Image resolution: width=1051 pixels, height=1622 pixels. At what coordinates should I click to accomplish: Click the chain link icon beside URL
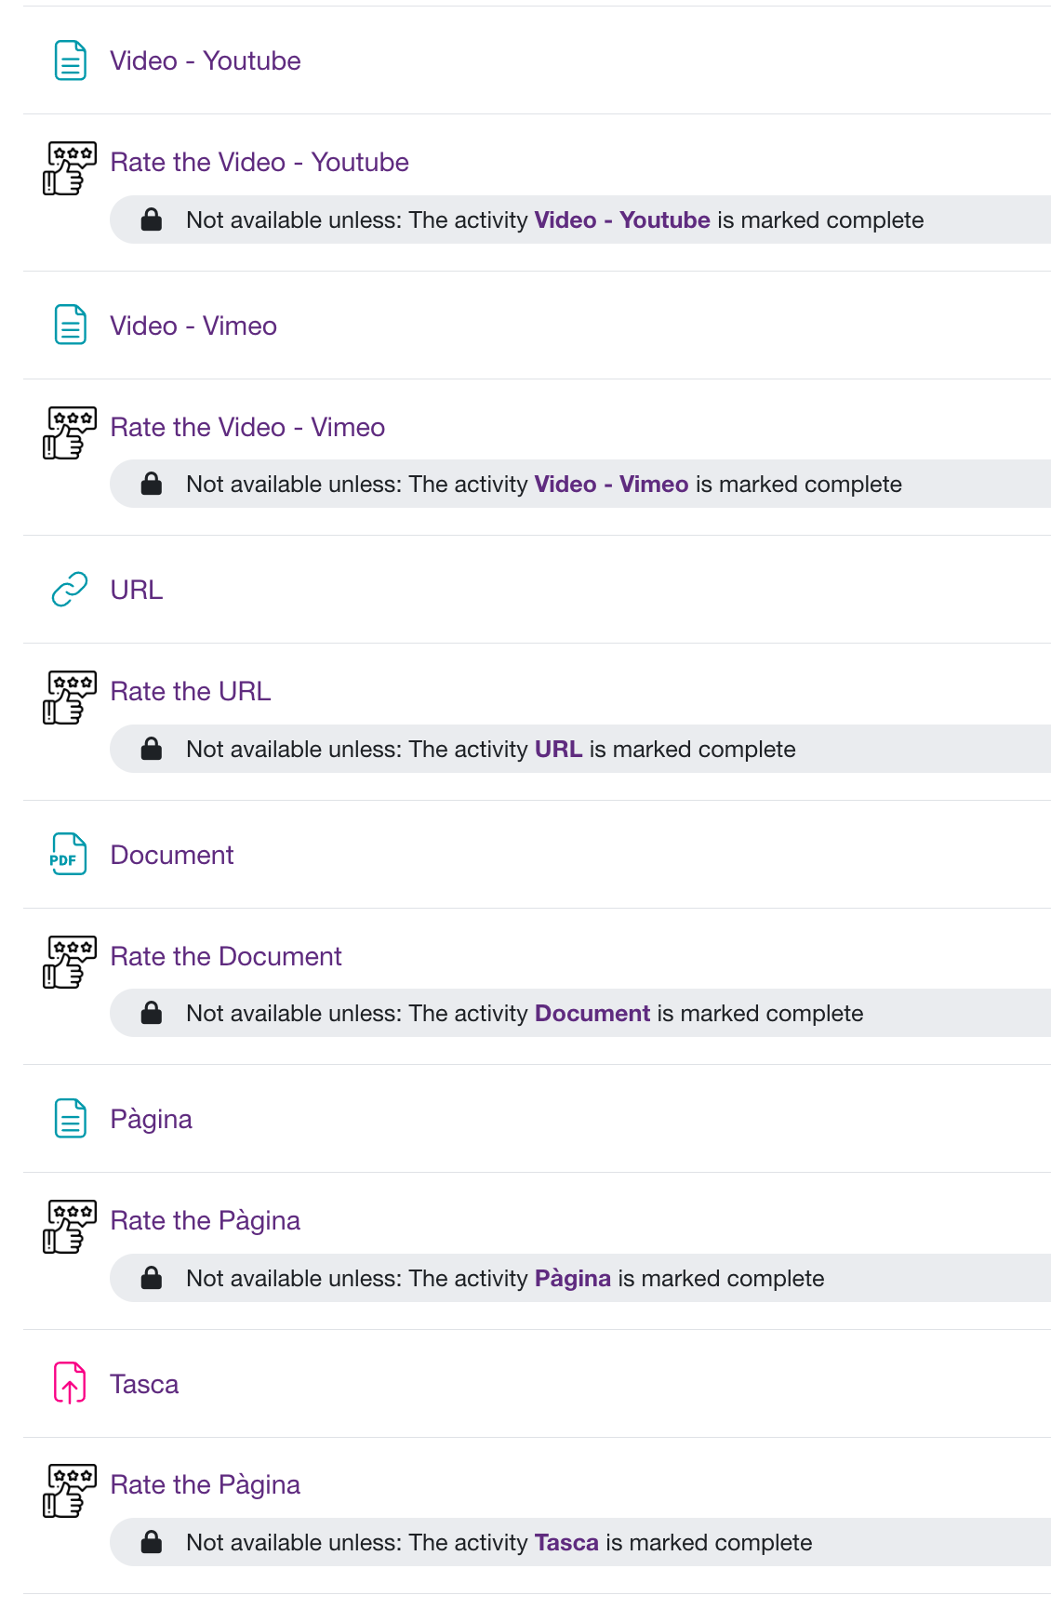pos(70,590)
